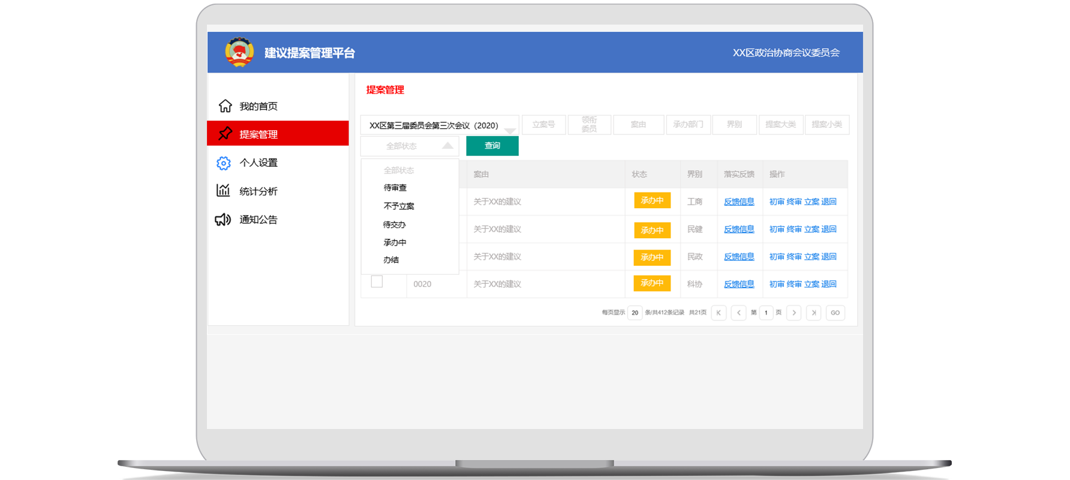Click the page number field showing 1
The image size is (1070, 480).
tap(766, 313)
